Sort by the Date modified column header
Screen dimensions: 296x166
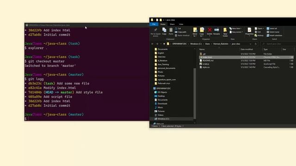click(251, 49)
